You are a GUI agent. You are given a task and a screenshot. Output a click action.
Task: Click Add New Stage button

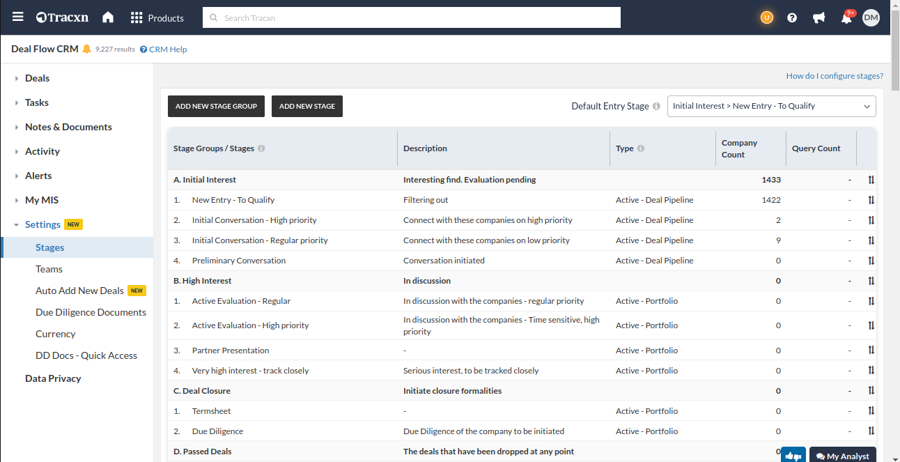[x=307, y=106]
